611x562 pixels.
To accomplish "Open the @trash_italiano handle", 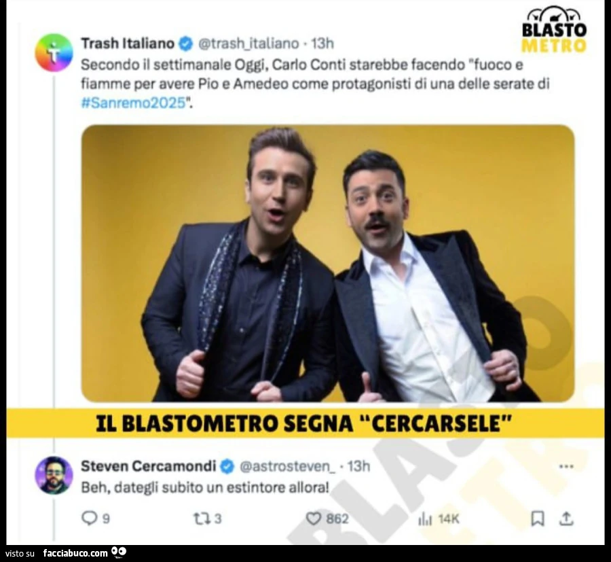I will [x=248, y=43].
